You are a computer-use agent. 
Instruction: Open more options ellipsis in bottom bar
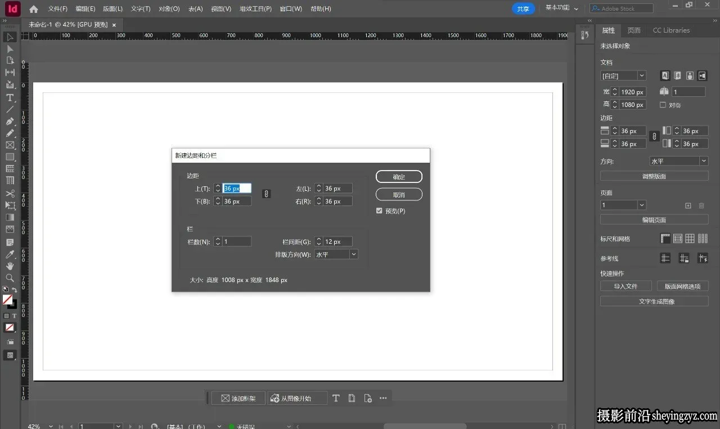click(x=383, y=398)
